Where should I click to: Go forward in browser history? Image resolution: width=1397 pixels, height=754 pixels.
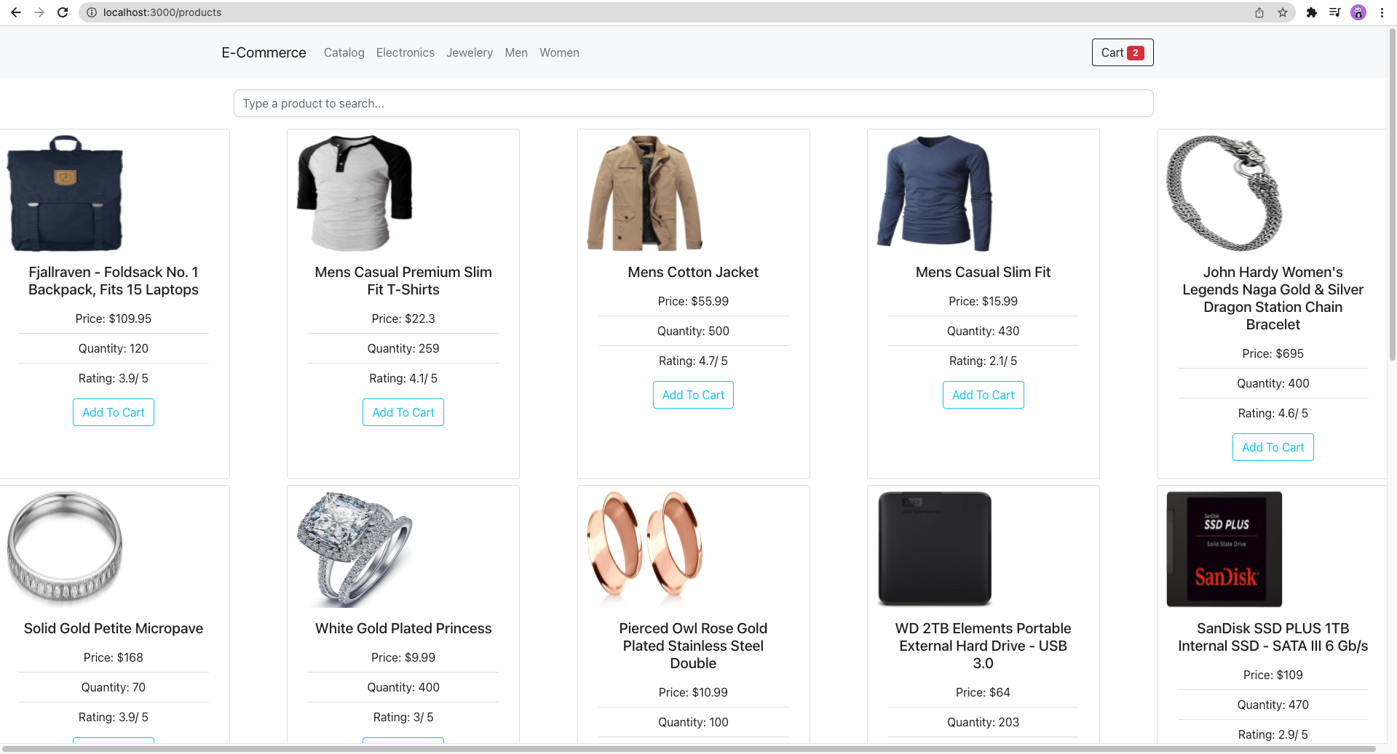click(x=39, y=12)
